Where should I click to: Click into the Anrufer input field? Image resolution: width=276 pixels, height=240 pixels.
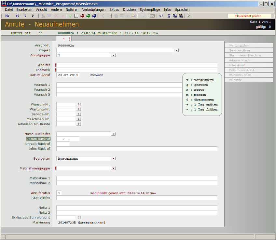pyautogui.click(x=137, y=65)
